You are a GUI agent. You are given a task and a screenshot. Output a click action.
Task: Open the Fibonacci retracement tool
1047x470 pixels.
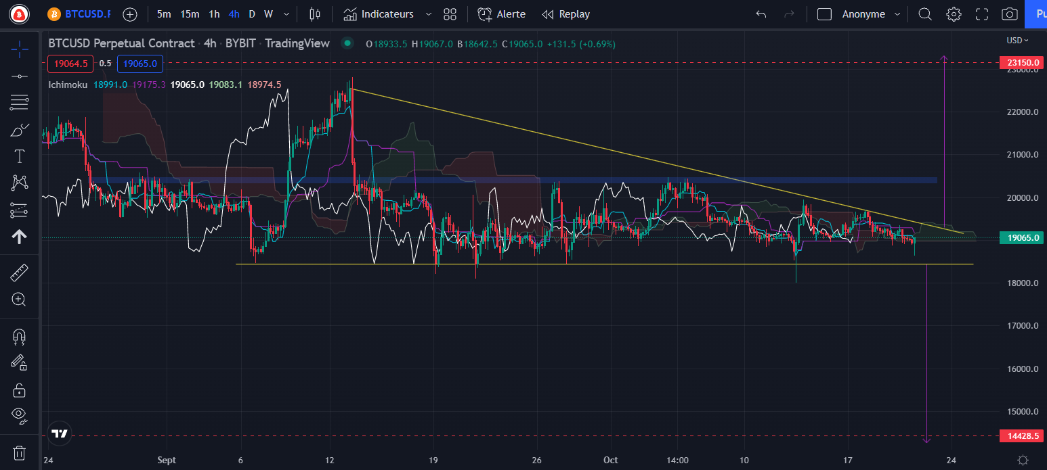[x=20, y=103]
